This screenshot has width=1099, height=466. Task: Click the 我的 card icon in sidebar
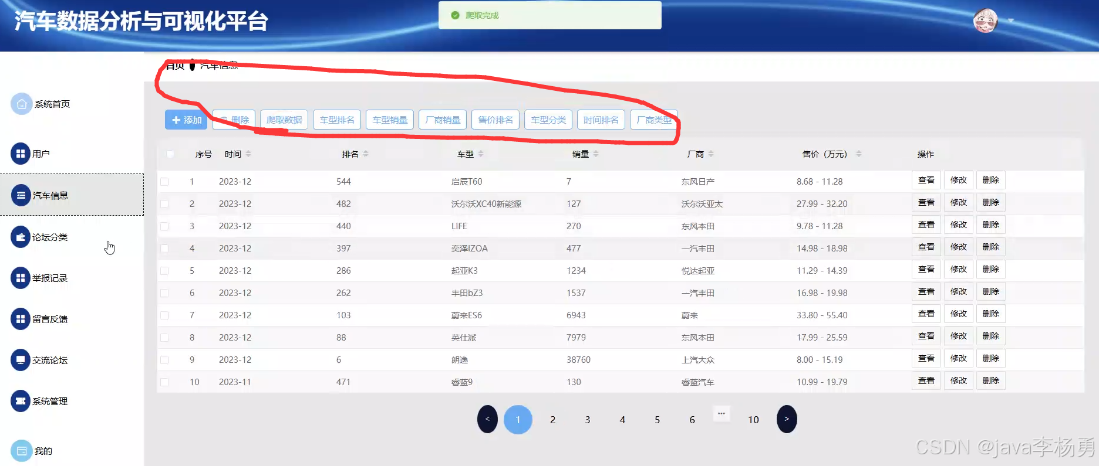[x=21, y=451]
